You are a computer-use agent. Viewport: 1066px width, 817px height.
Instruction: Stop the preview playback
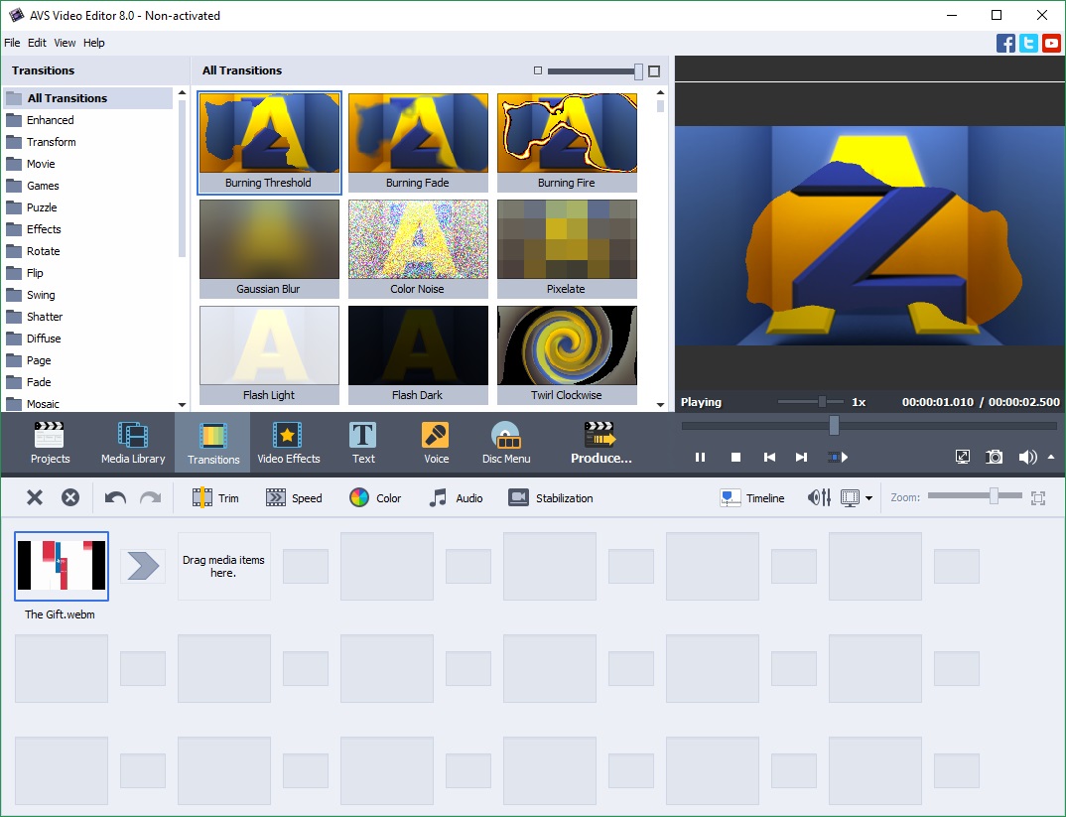pyautogui.click(x=735, y=458)
